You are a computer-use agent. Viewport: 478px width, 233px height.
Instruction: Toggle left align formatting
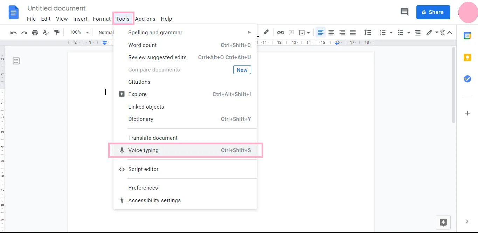pyautogui.click(x=320, y=33)
